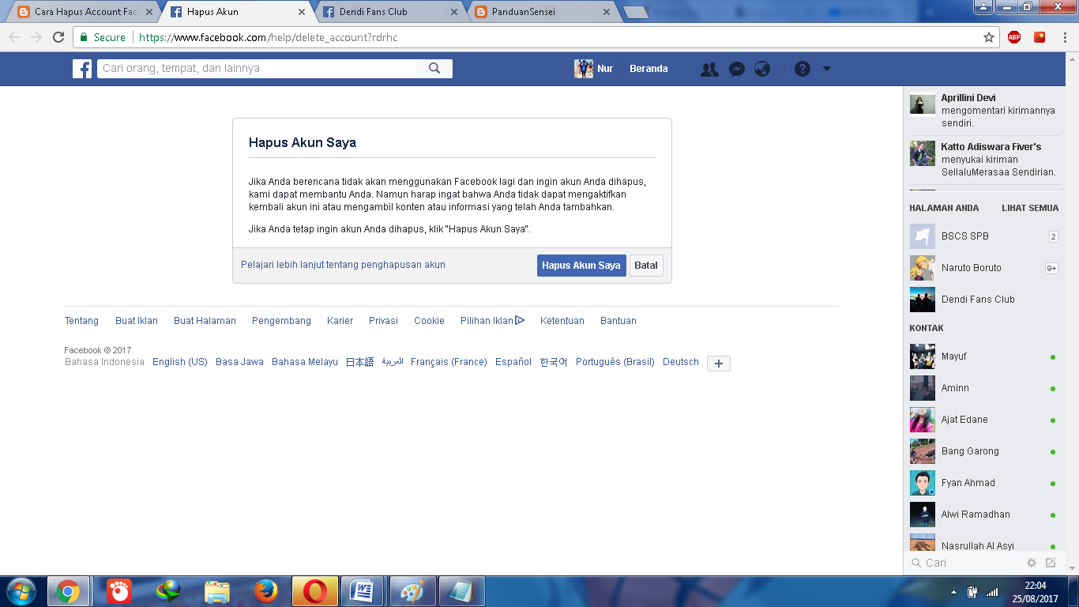Click Katto Adiswara Fiver's ticker item
1079x607 pixels.
(984, 159)
